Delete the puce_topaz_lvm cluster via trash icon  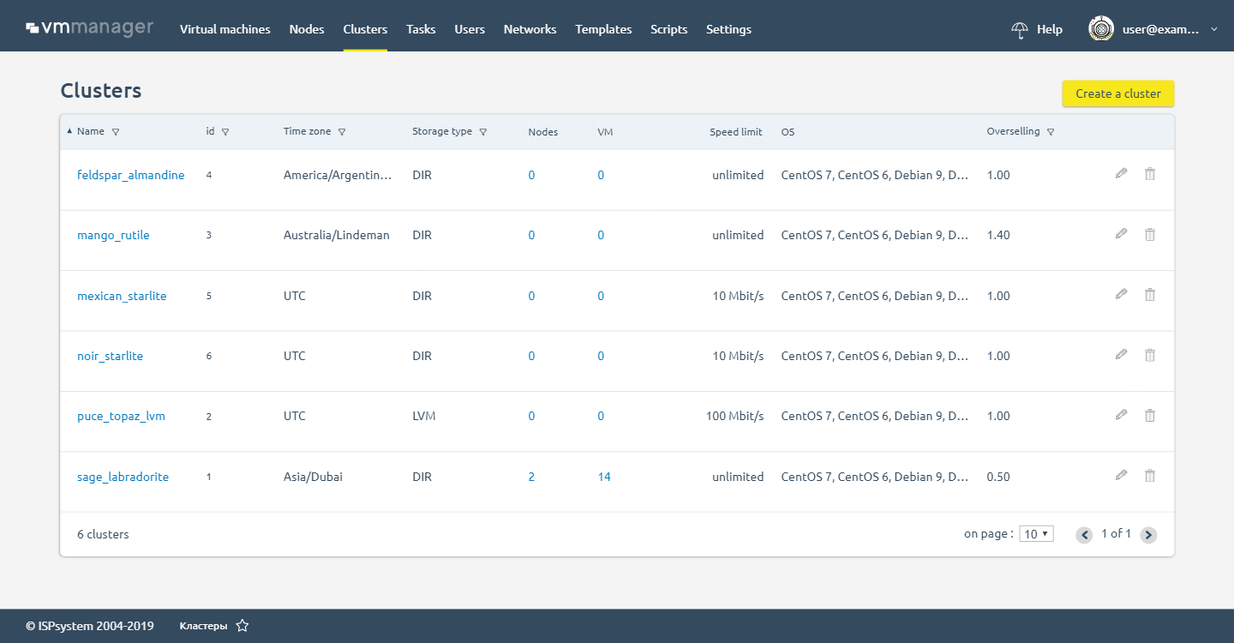coord(1150,415)
